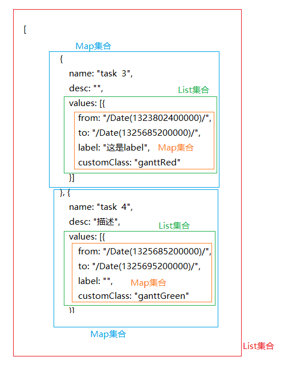Select the from Date(1325685200000) line in the second map
285x373 pixels.
point(145,252)
